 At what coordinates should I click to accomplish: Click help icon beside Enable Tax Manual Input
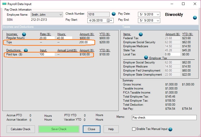coord(170,129)
